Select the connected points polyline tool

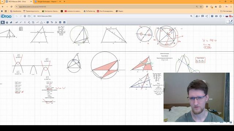(x=29, y=22)
